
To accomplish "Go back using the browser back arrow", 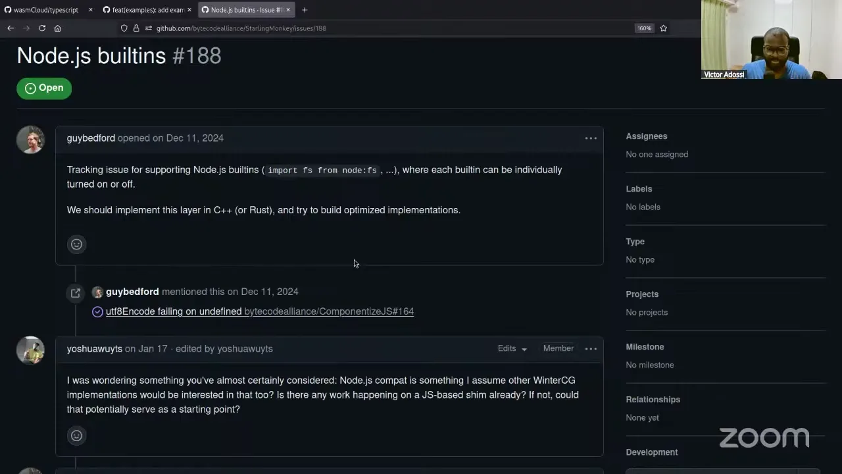I will [11, 28].
